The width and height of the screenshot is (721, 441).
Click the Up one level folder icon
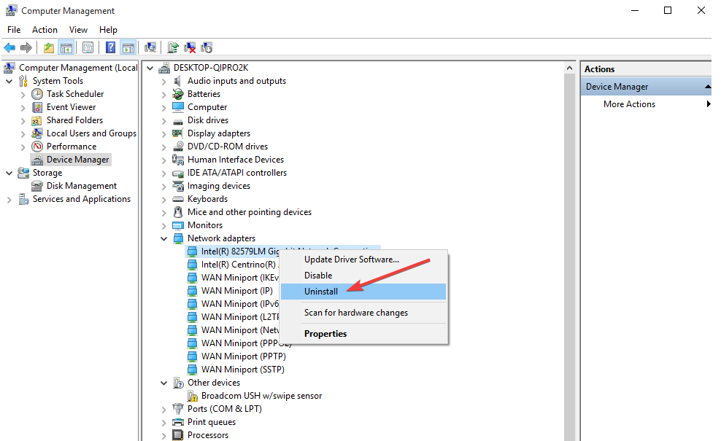[48, 47]
